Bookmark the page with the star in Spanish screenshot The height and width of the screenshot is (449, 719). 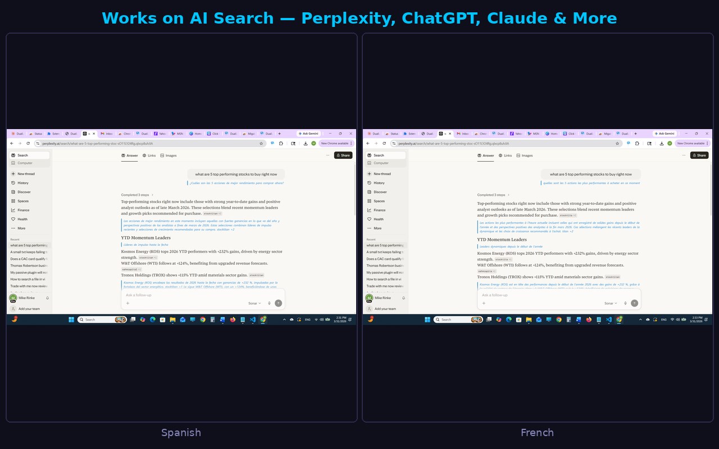point(261,144)
